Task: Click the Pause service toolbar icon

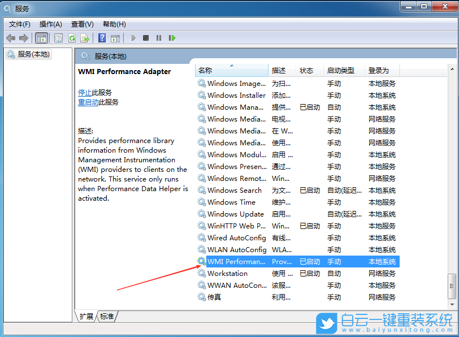Action: click(x=159, y=38)
